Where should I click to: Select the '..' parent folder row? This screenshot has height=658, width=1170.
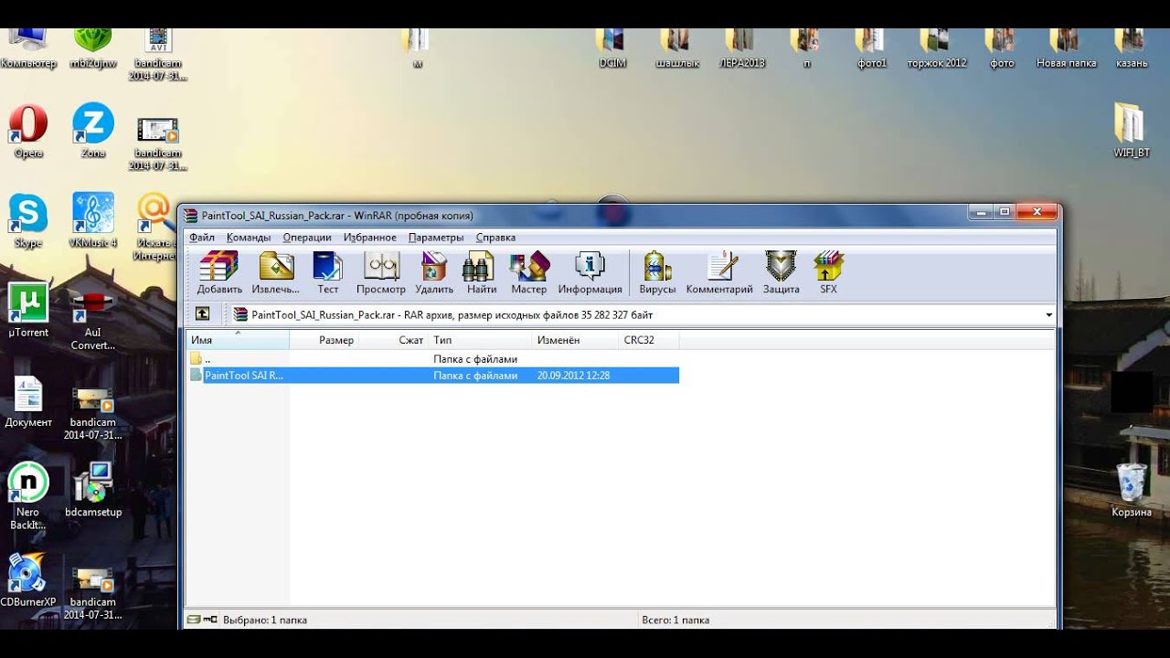pyautogui.click(x=433, y=359)
